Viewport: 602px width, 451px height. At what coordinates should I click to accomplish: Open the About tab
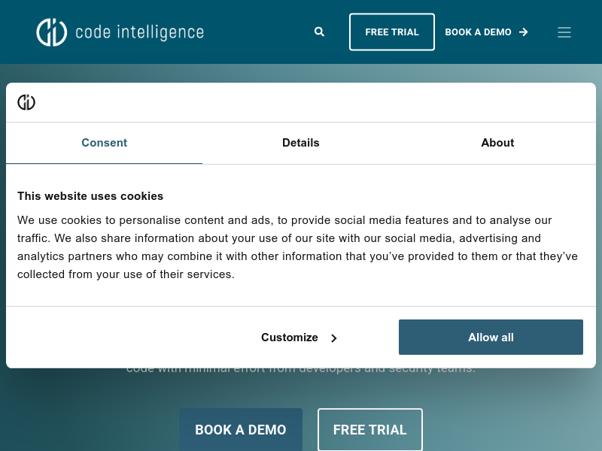click(497, 143)
